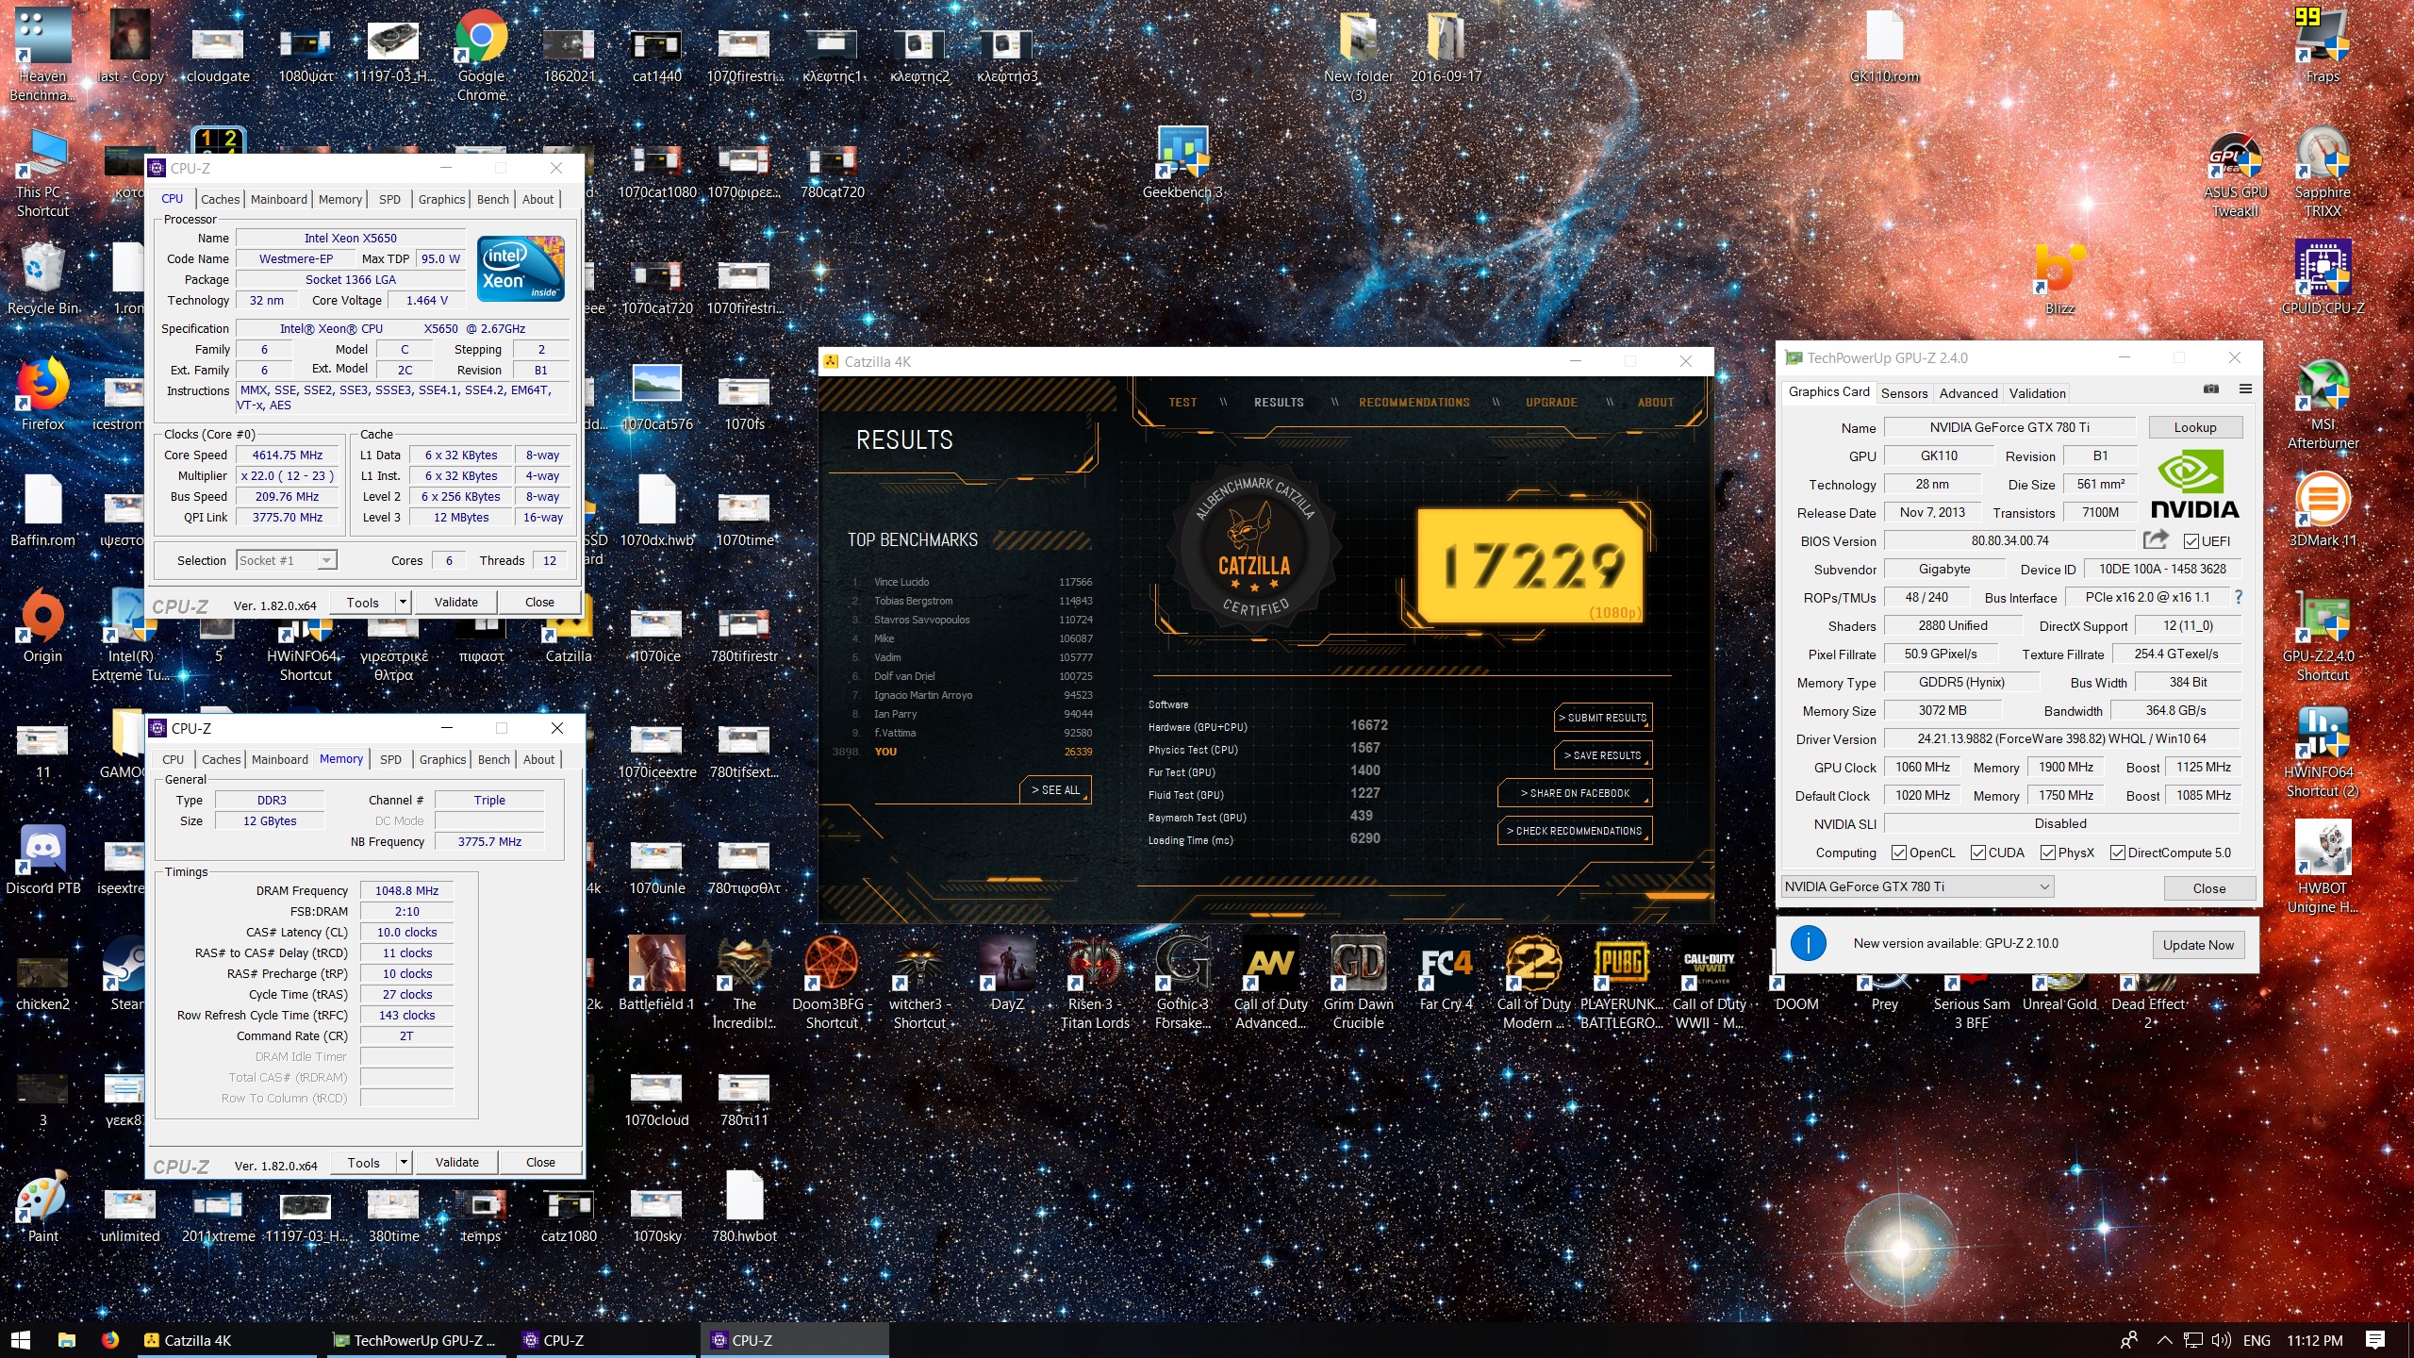Image resolution: width=2414 pixels, height=1358 pixels.
Task: Click GPU-Z BIOS share/export icon
Action: (2156, 539)
